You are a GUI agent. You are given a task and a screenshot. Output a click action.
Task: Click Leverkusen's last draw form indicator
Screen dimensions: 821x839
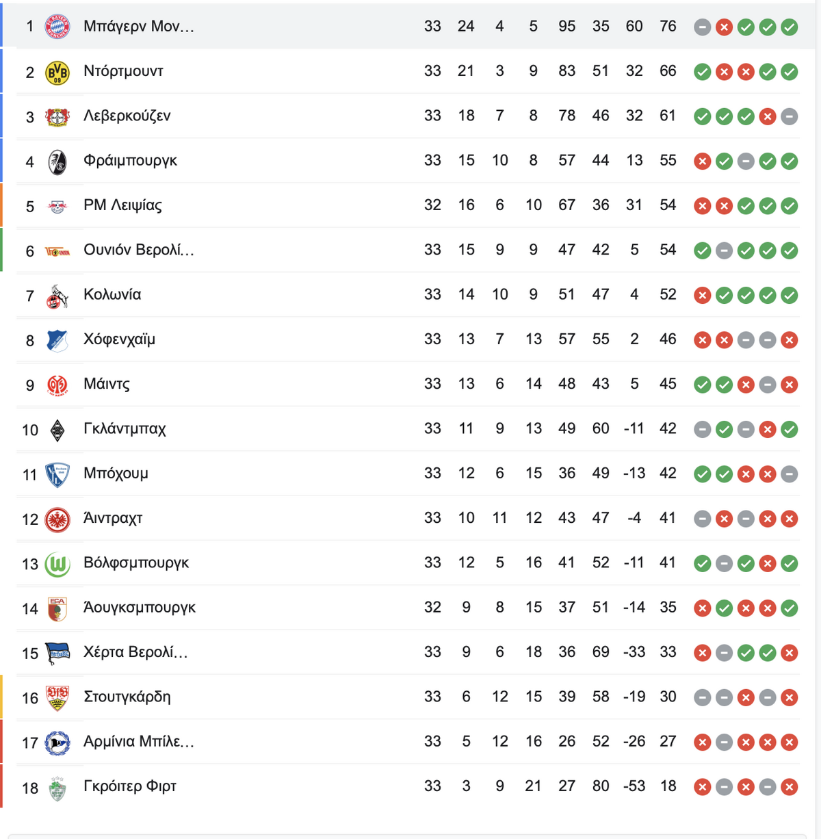(790, 116)
